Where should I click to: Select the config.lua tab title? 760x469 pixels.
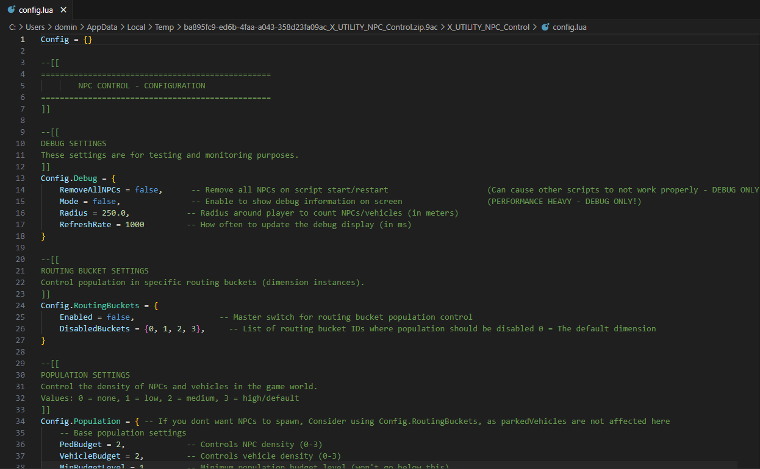[x=37, y=10]
